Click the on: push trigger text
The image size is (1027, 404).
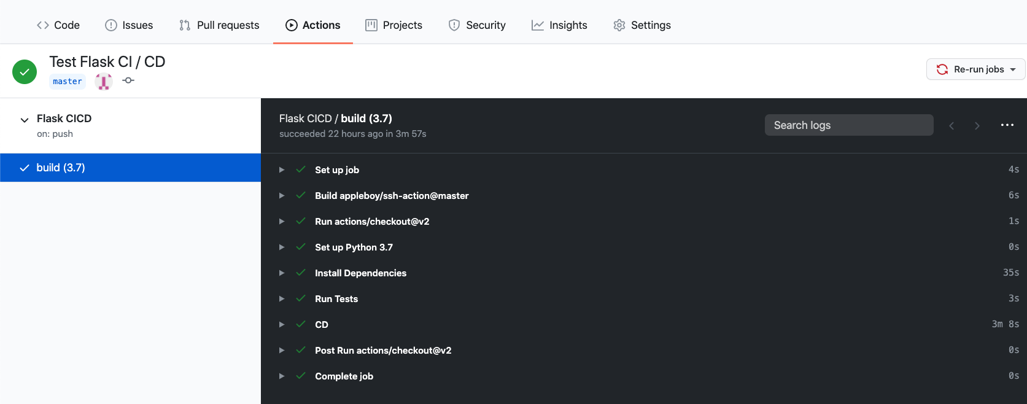[x=55, y=134]
